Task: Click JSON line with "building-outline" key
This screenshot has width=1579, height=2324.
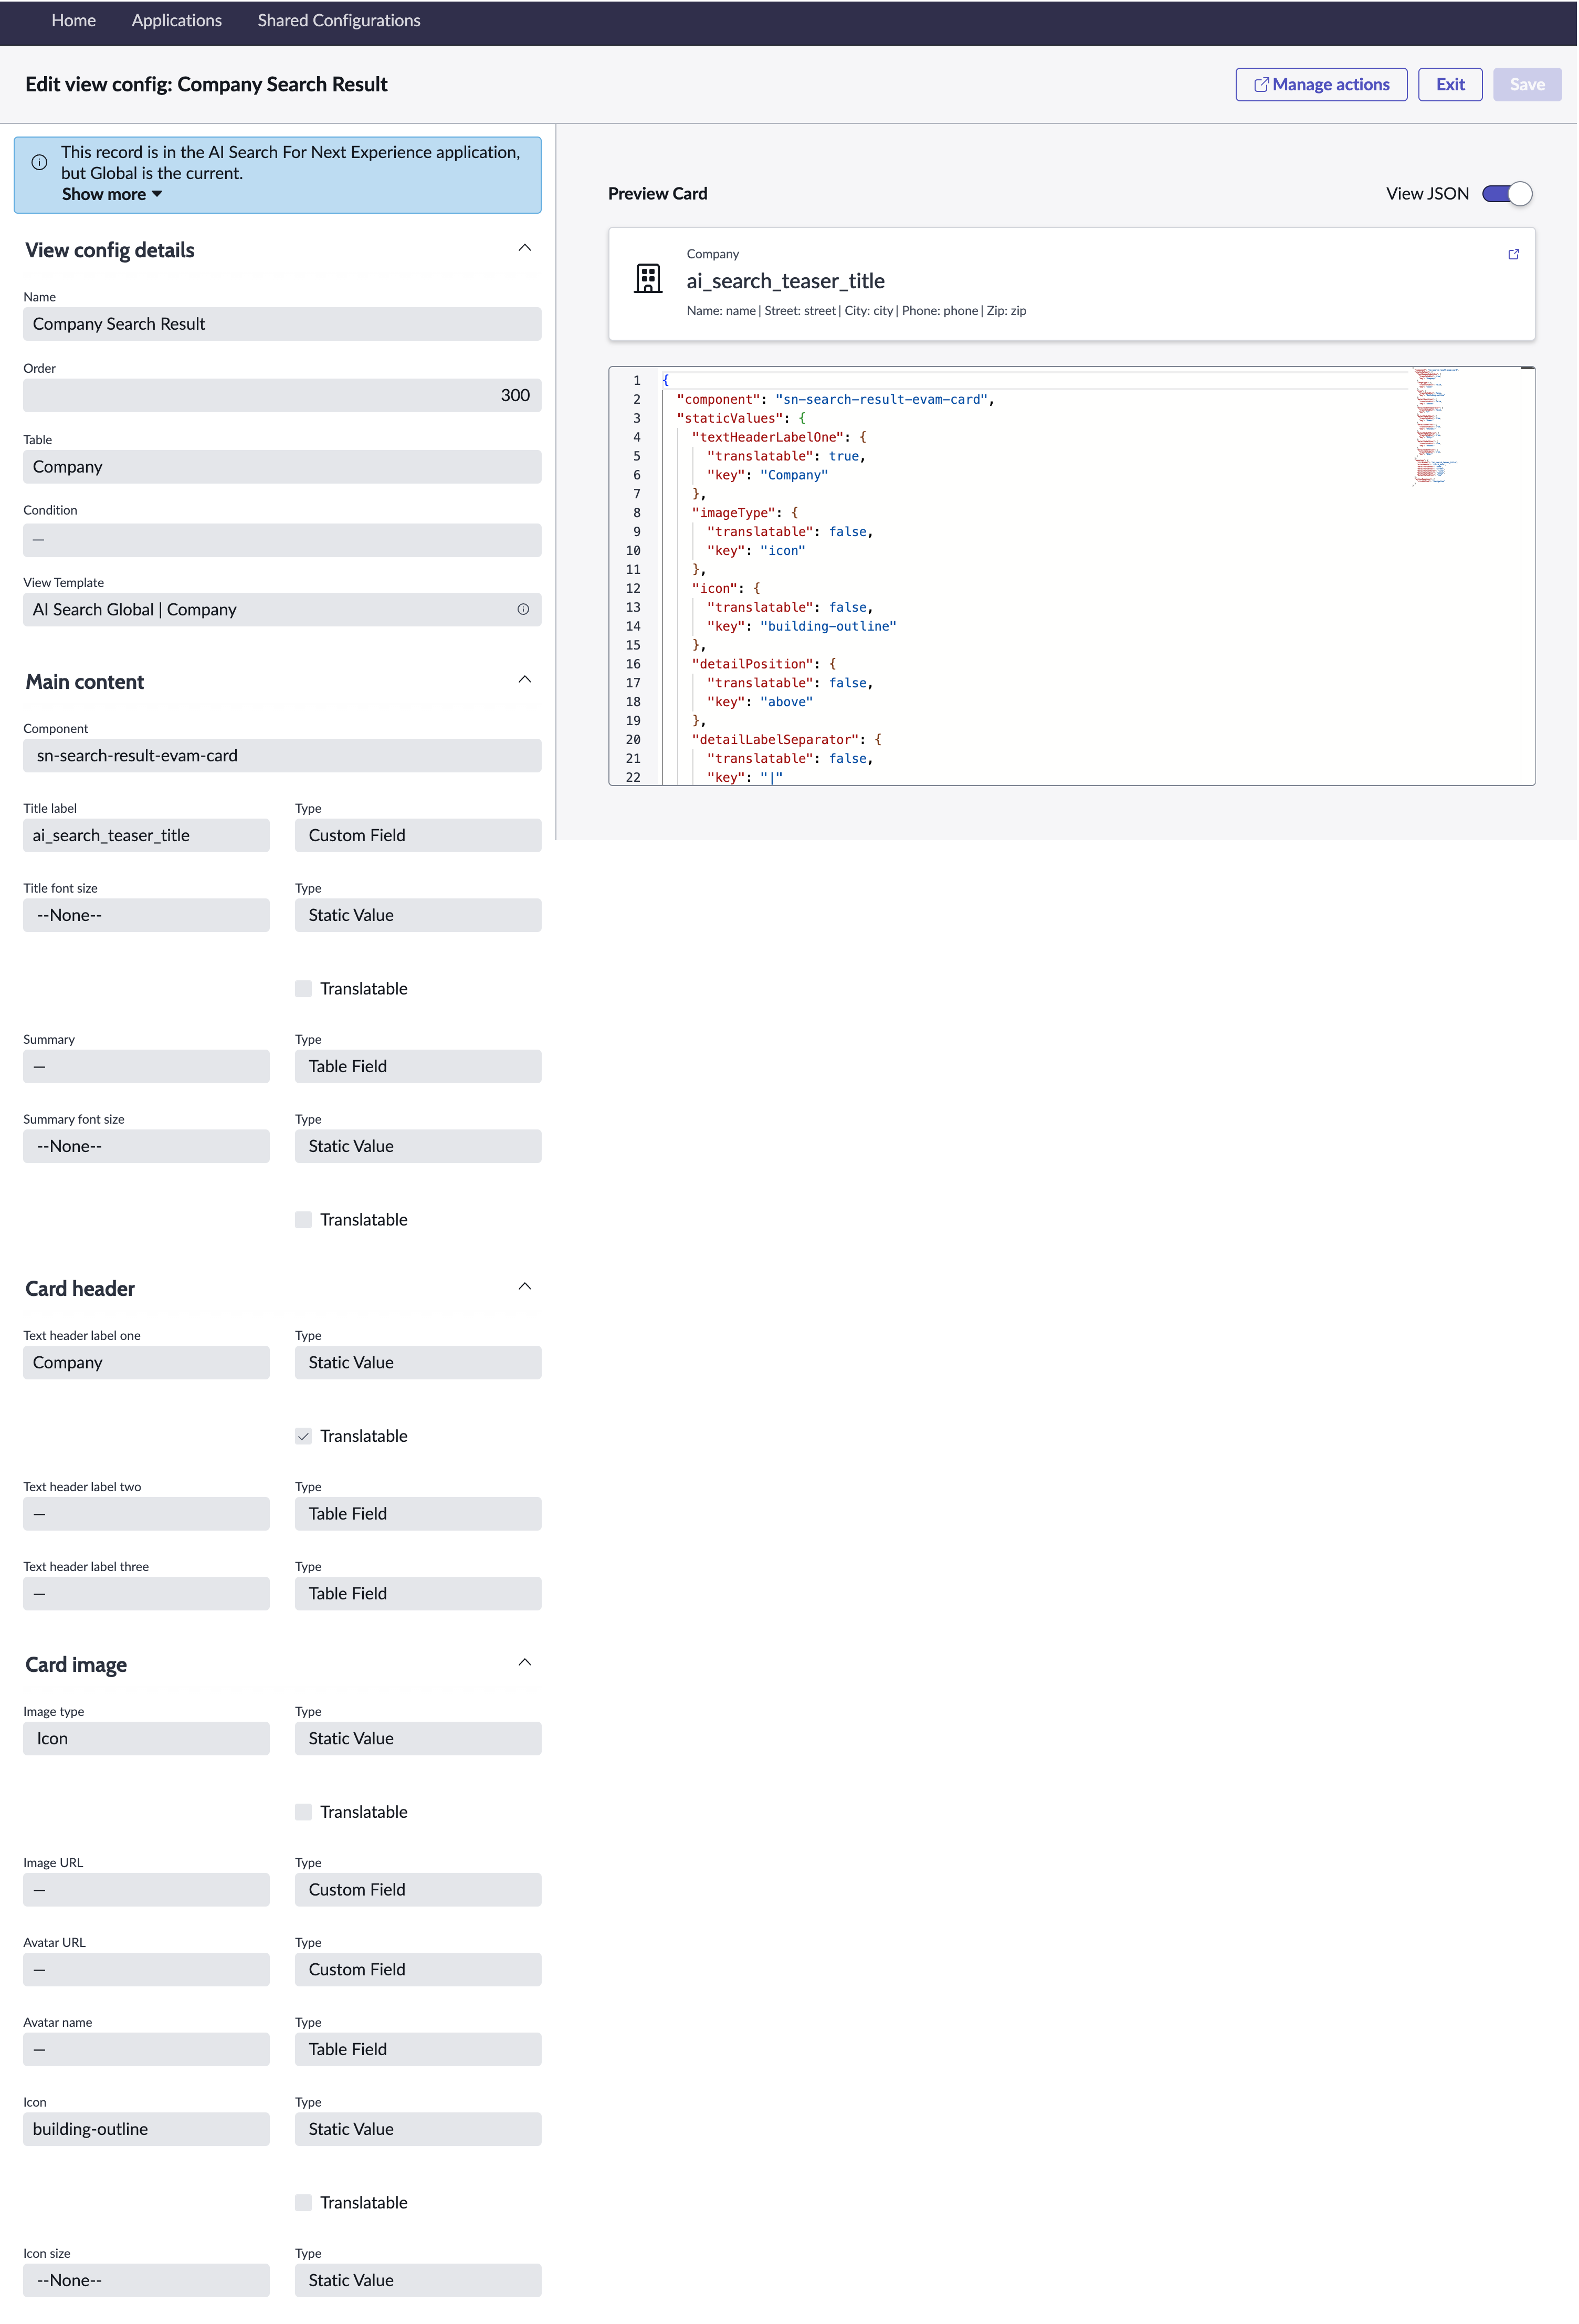Action: [x=801, y=626]
